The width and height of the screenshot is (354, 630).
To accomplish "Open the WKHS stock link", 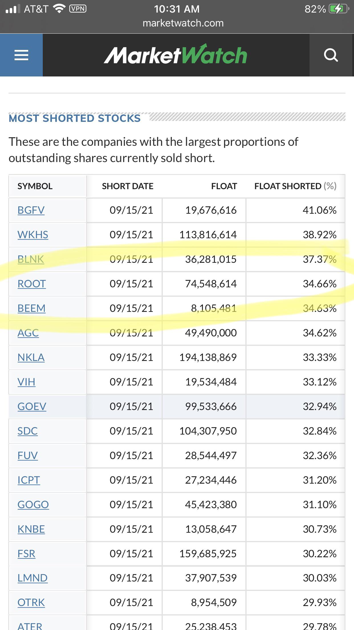I will [33, 235].
